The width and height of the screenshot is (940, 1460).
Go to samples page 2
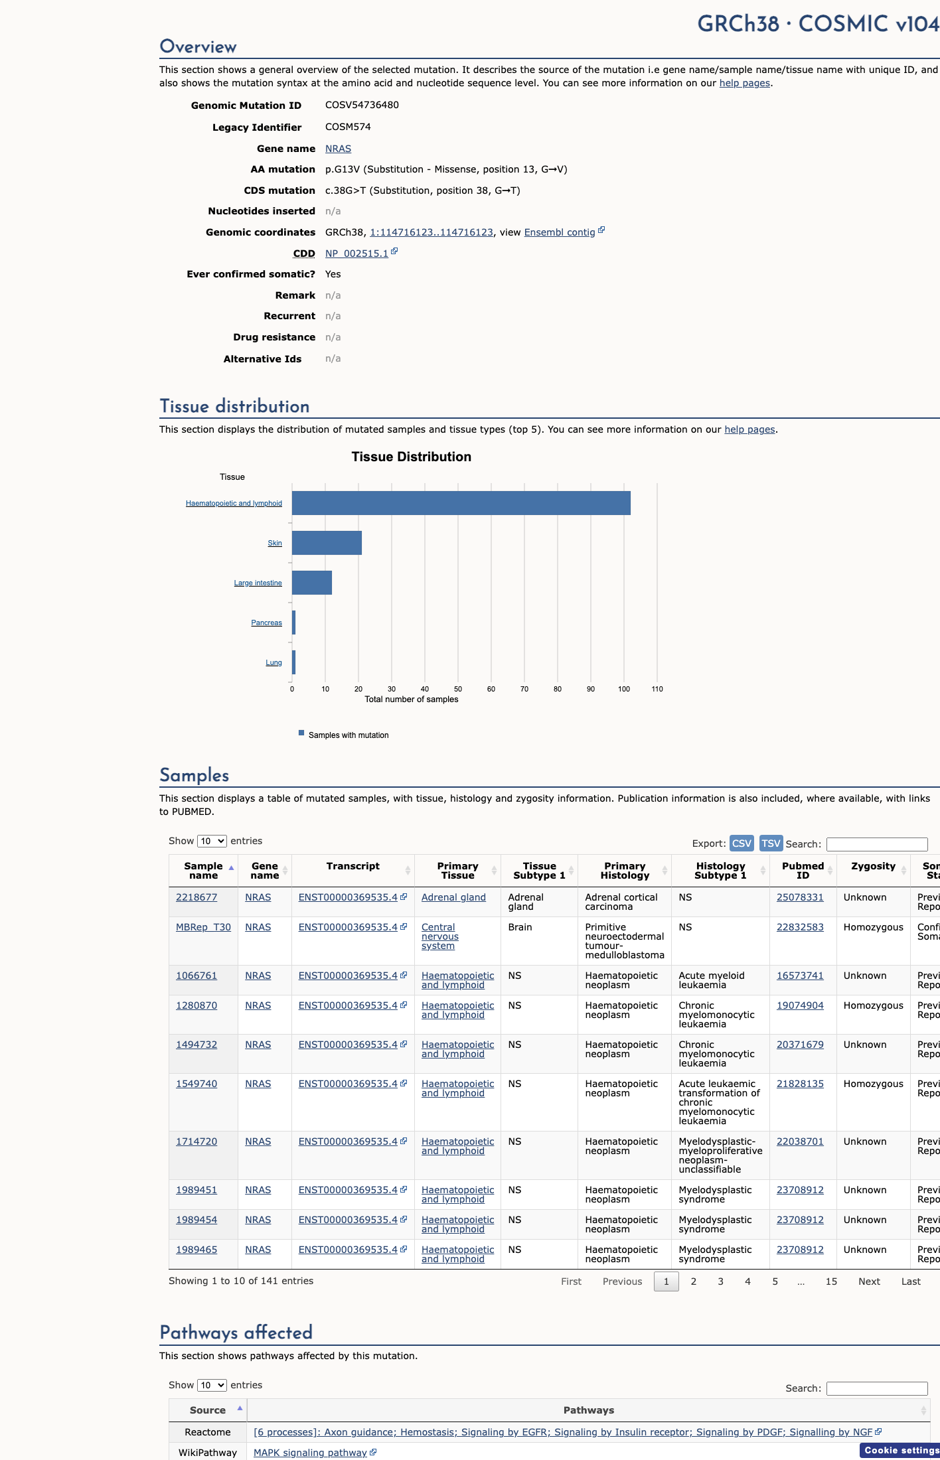(x=694, y=1281)
